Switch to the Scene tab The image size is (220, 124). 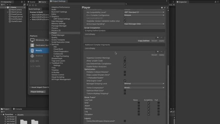(32, 2)
